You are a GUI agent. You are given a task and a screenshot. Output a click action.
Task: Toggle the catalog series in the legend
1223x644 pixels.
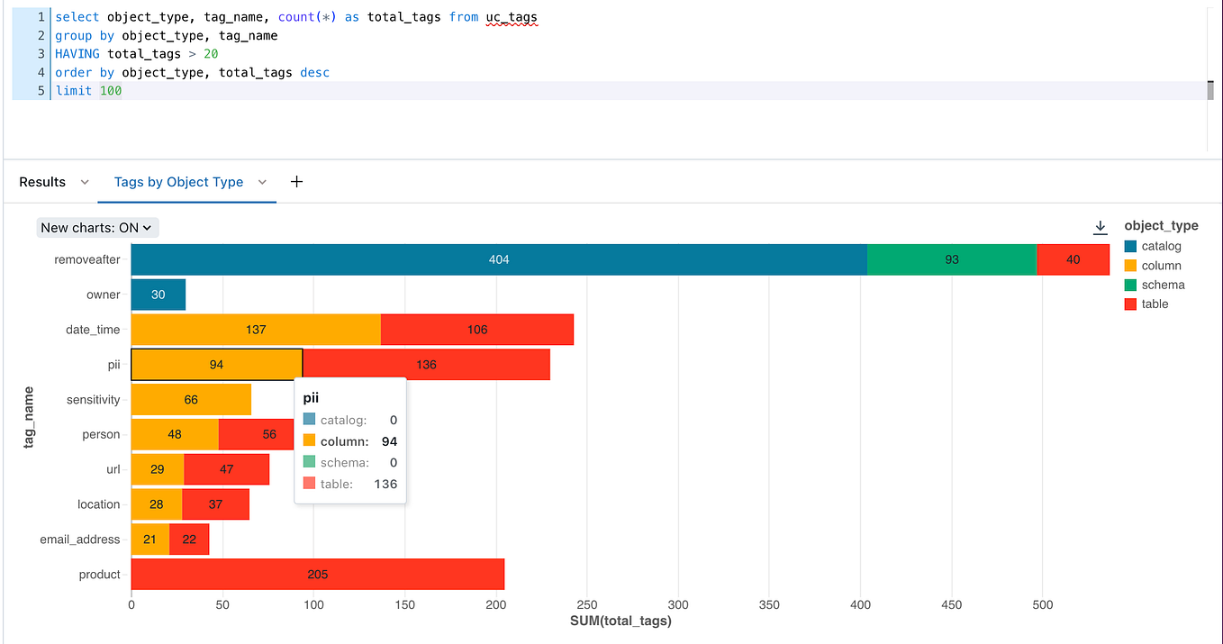pos(1162,246)
